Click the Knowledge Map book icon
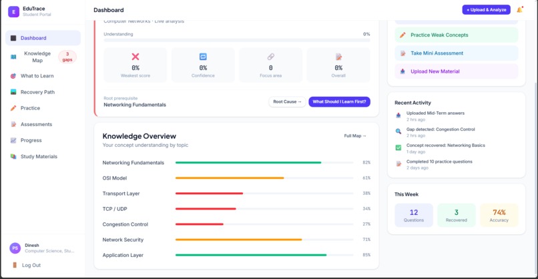538x279 pixels. point(13,57)
